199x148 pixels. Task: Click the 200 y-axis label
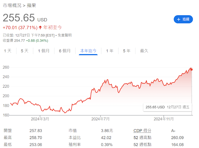click(x=6, y=96)
